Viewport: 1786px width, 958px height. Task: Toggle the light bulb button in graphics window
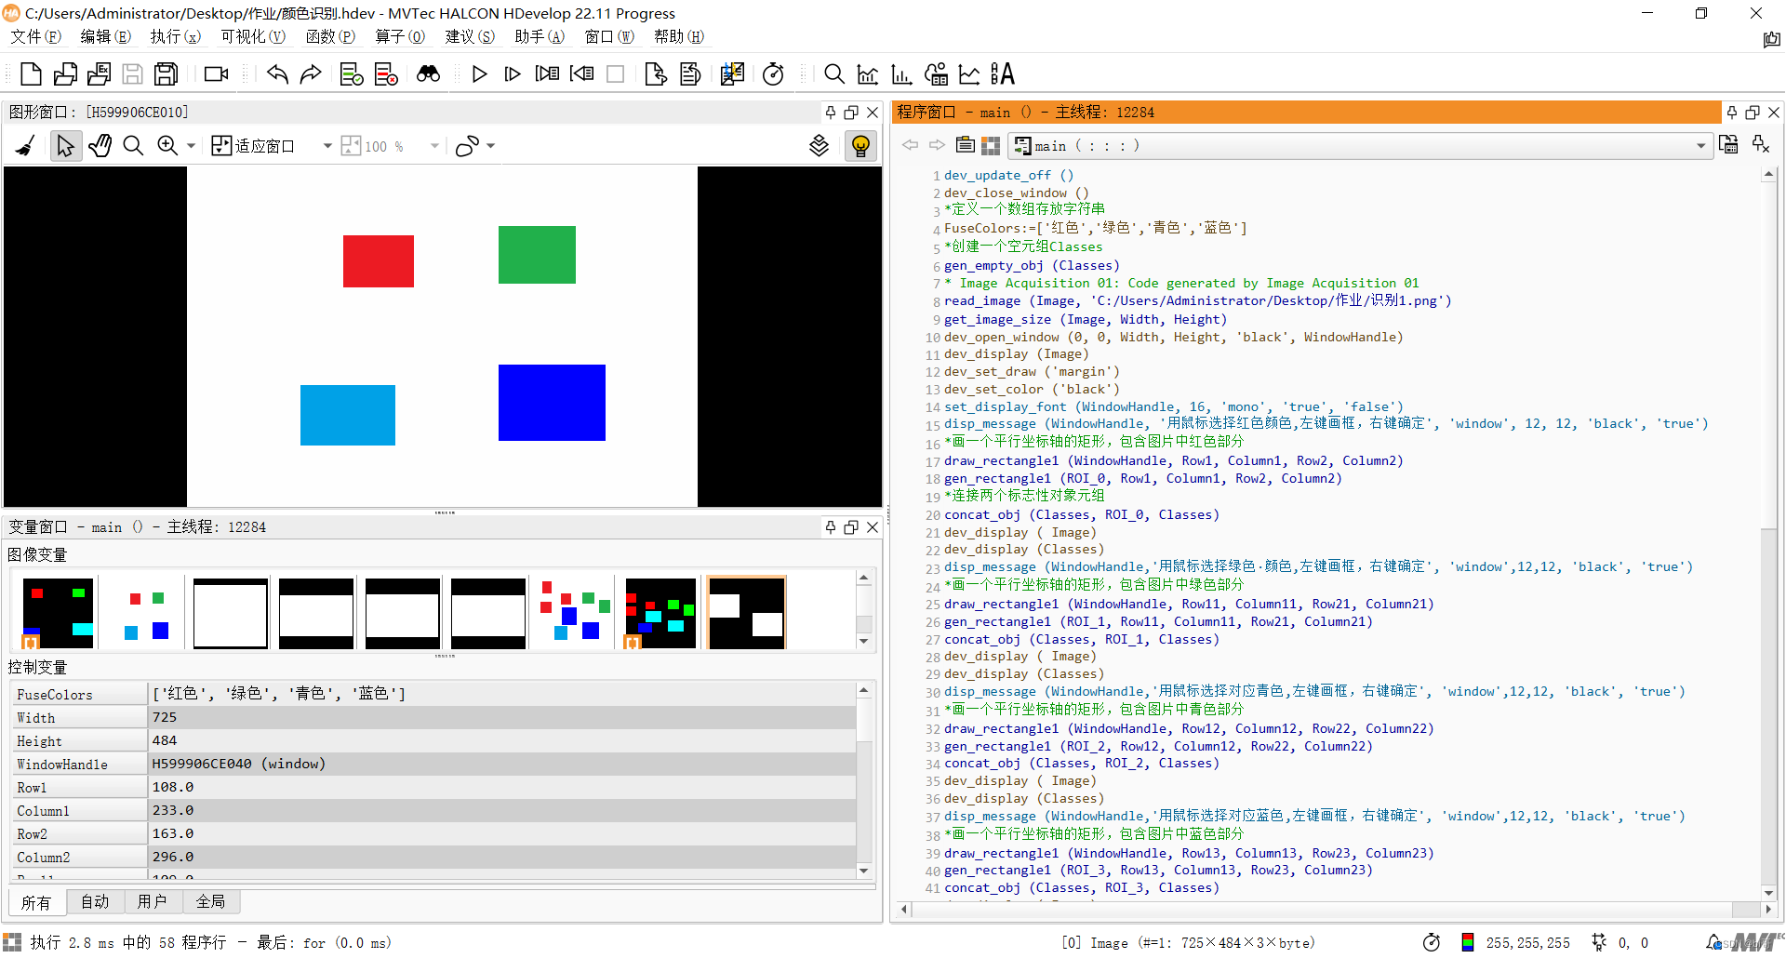(x=860, y=146)
